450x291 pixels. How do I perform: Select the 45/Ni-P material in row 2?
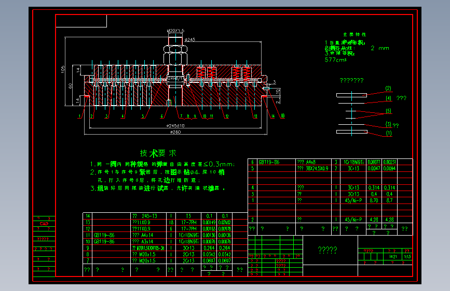pos(353,220)
